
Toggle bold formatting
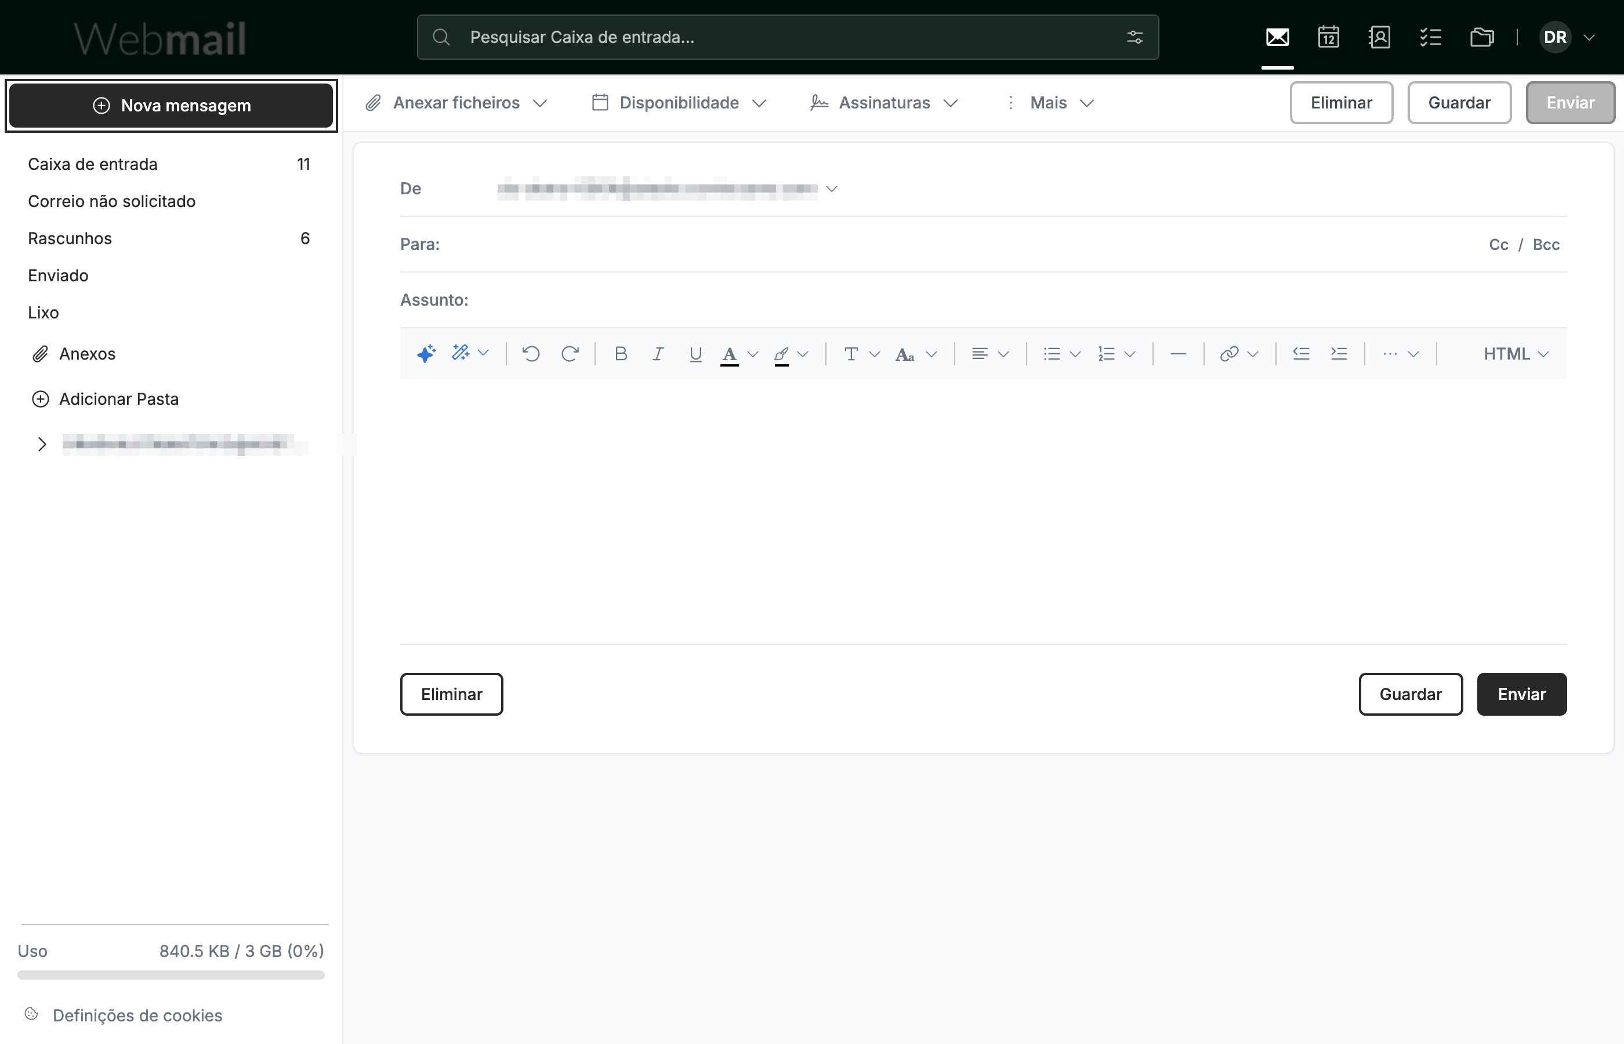point(620,354)
